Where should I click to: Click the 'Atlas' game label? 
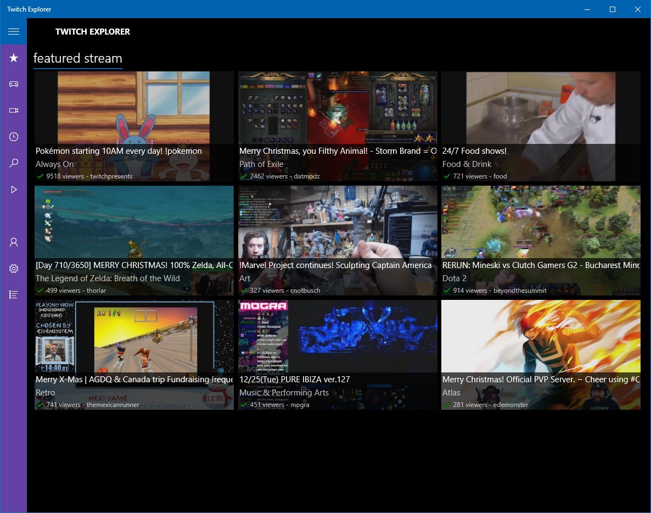coord(451,393)
